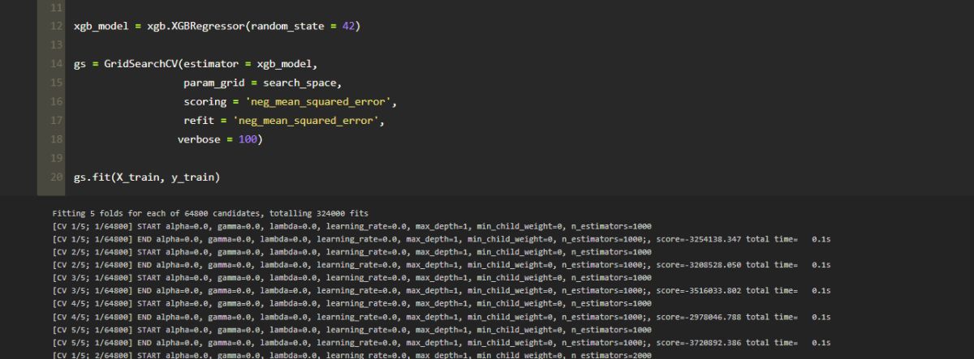974x359 pixels.
Task: Click line number 16 in the gutter
Action: point(55,101)
